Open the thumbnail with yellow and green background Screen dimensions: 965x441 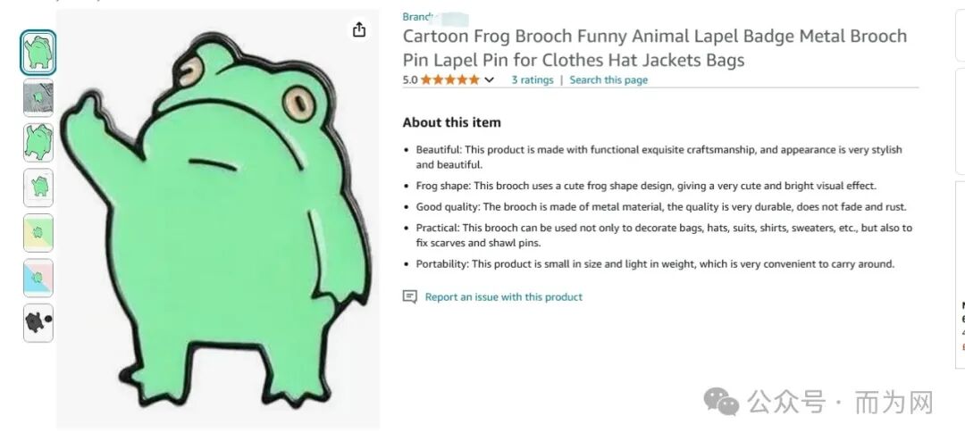coord(38,233)
